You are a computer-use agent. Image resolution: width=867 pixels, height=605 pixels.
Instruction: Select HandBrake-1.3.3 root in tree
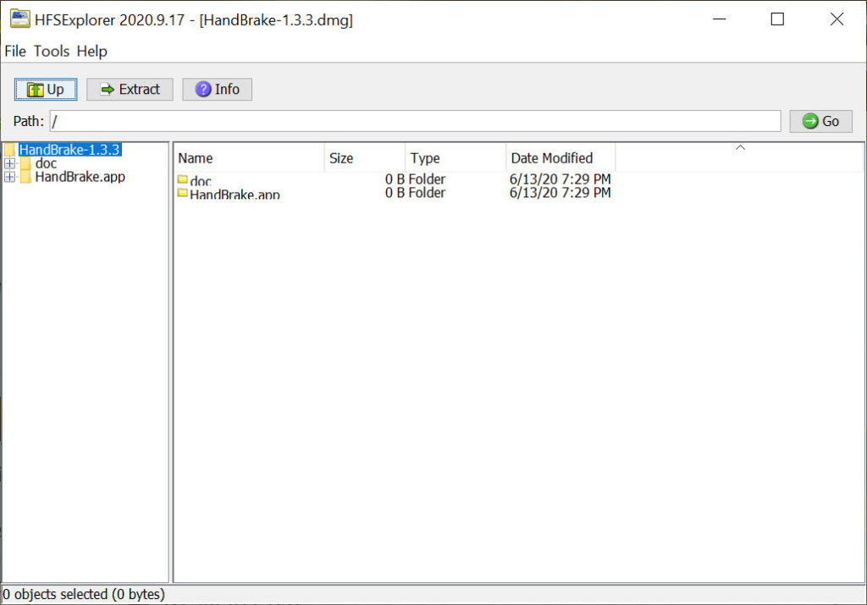pyautogui.click(x=69, y=150)
